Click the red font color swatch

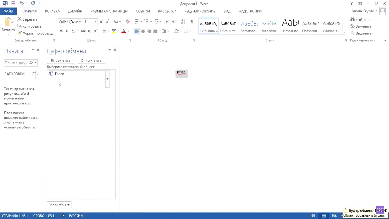[x=123, y=31]
